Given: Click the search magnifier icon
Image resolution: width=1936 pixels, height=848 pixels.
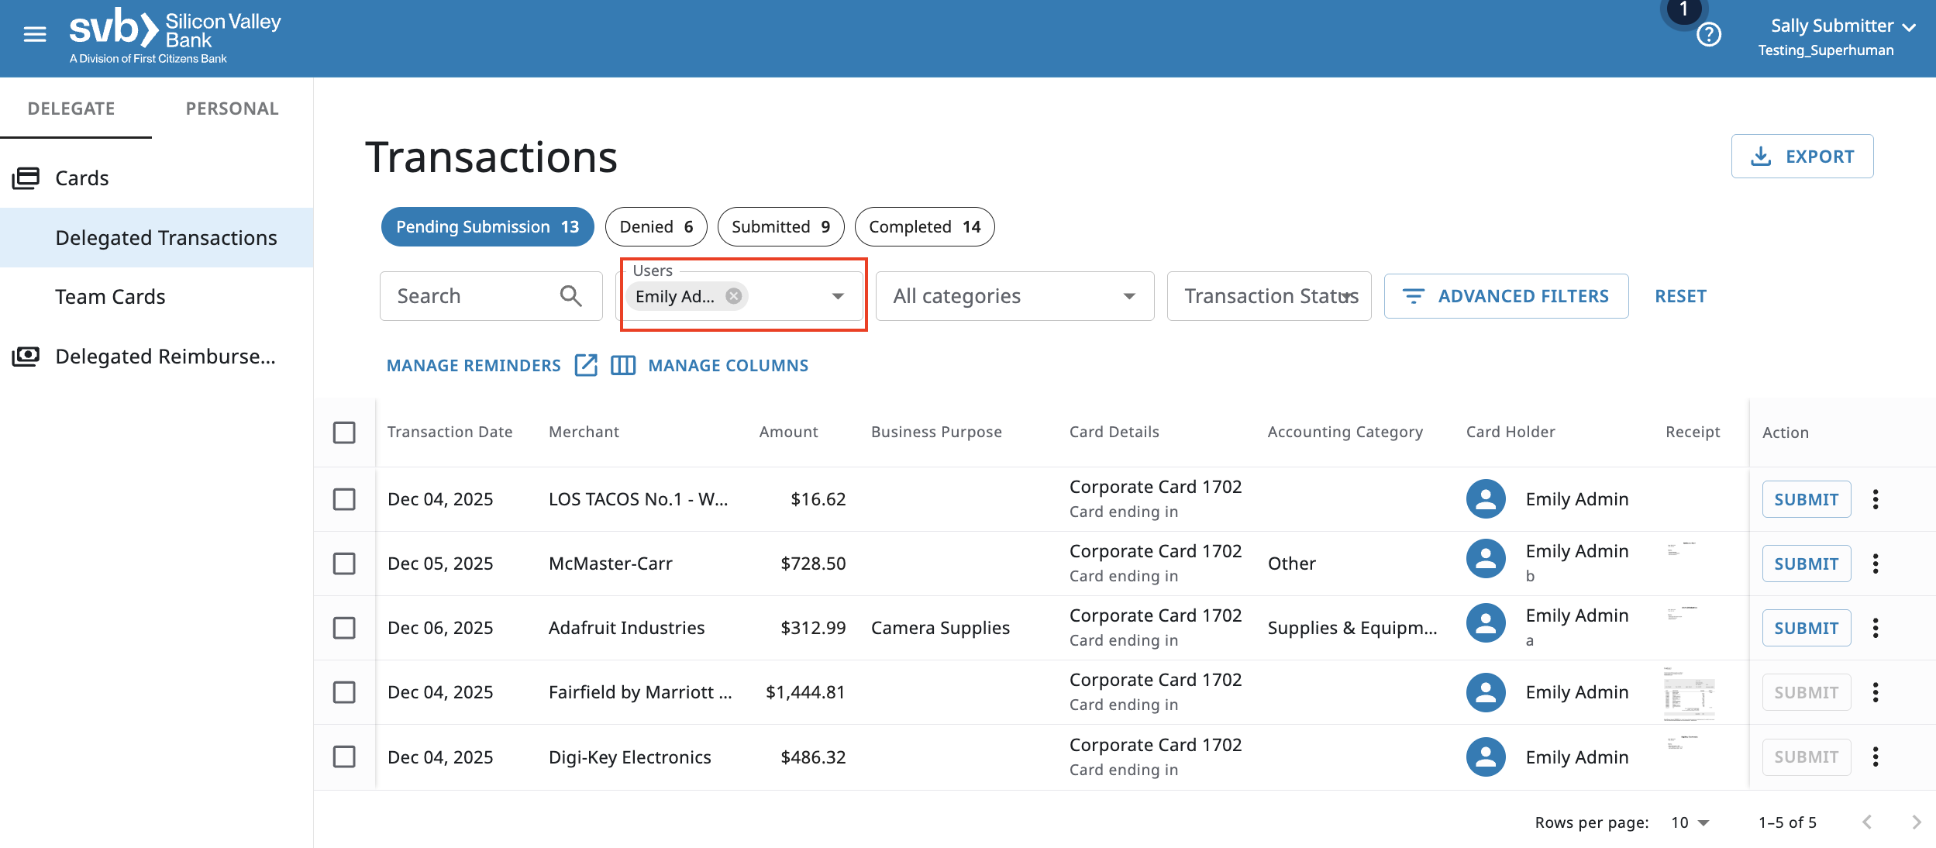Looking at the screenshot, I should pyautogui.click(x=570, y=296).
